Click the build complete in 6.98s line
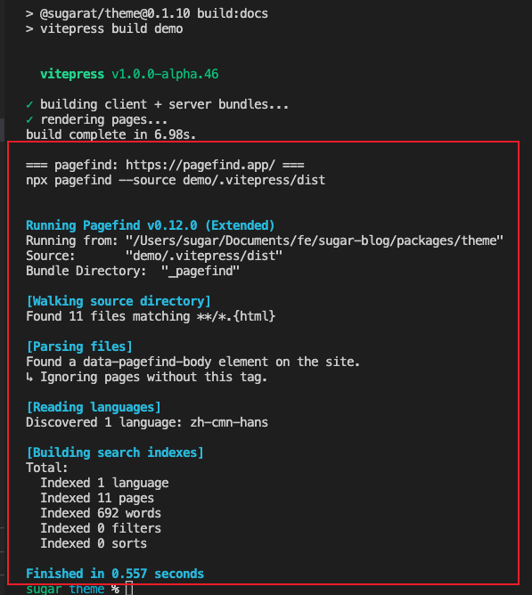The height and width of the screenshot is (595, 532). coord(111,134)
